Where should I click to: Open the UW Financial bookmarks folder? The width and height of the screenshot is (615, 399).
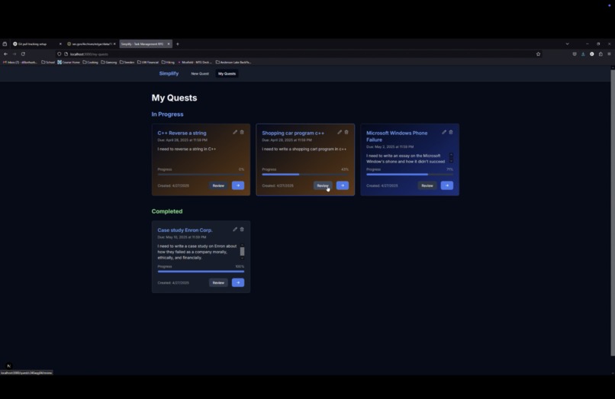tap(148, 62)
